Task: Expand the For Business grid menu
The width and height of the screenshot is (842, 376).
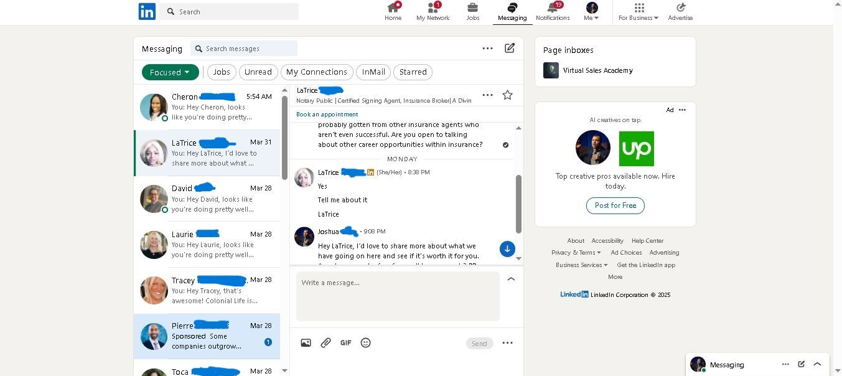Action: (639, 11)
